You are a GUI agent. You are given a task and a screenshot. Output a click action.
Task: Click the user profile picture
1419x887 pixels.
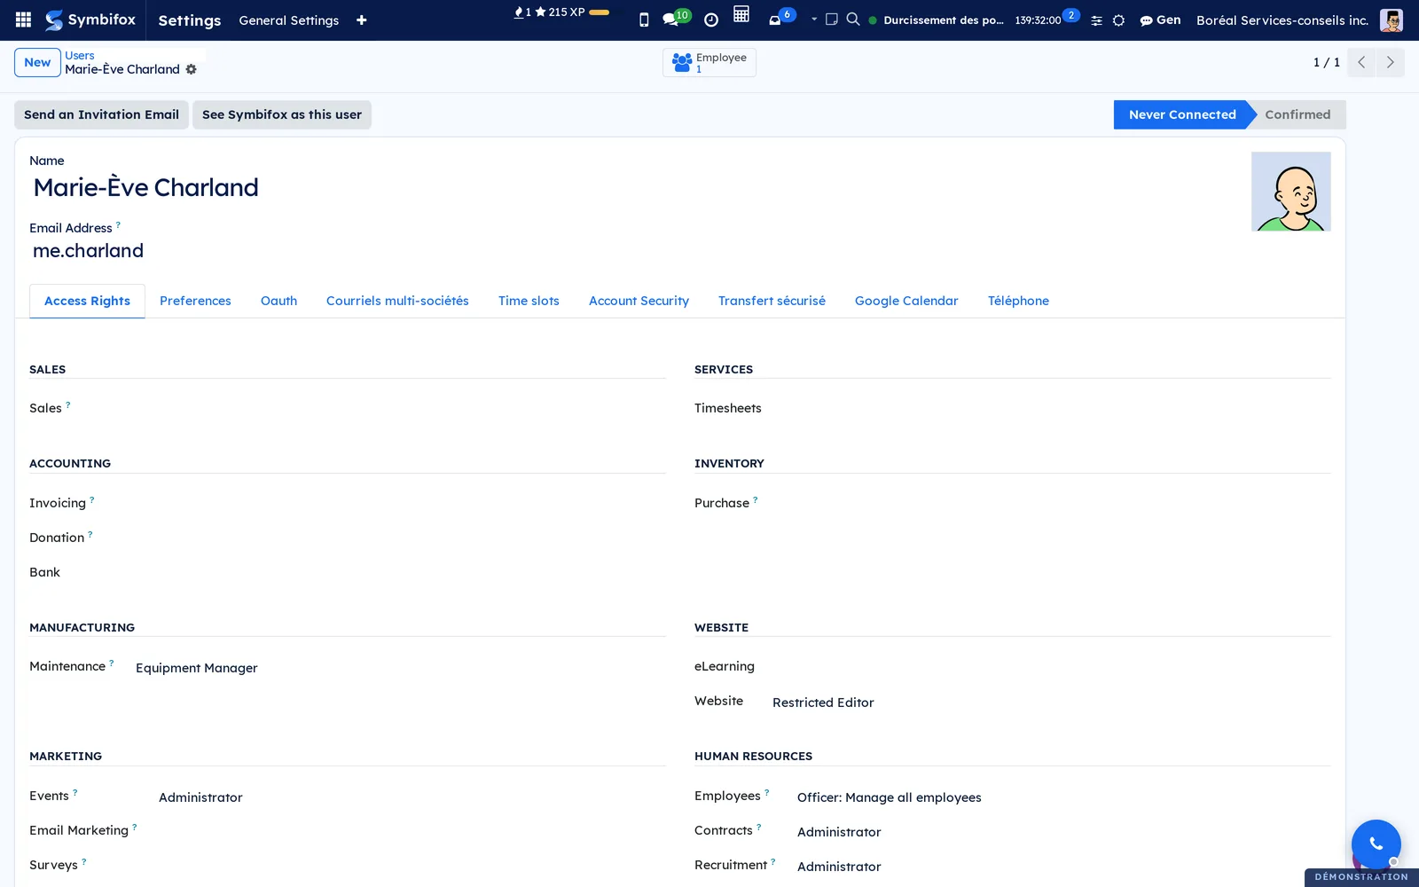(1290, 192)
